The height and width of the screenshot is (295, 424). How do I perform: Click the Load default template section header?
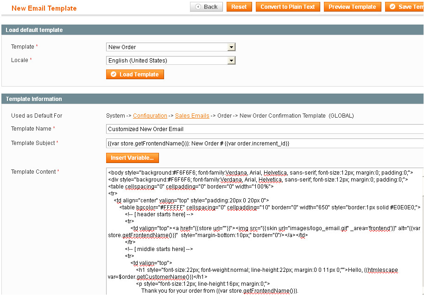213,30
